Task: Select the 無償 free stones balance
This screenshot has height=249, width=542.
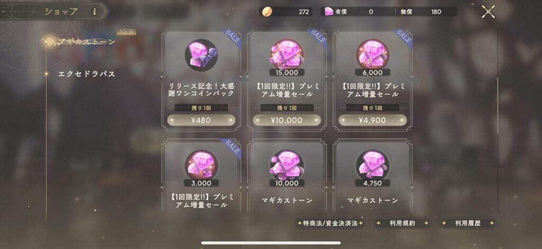Action: point(421,12)
